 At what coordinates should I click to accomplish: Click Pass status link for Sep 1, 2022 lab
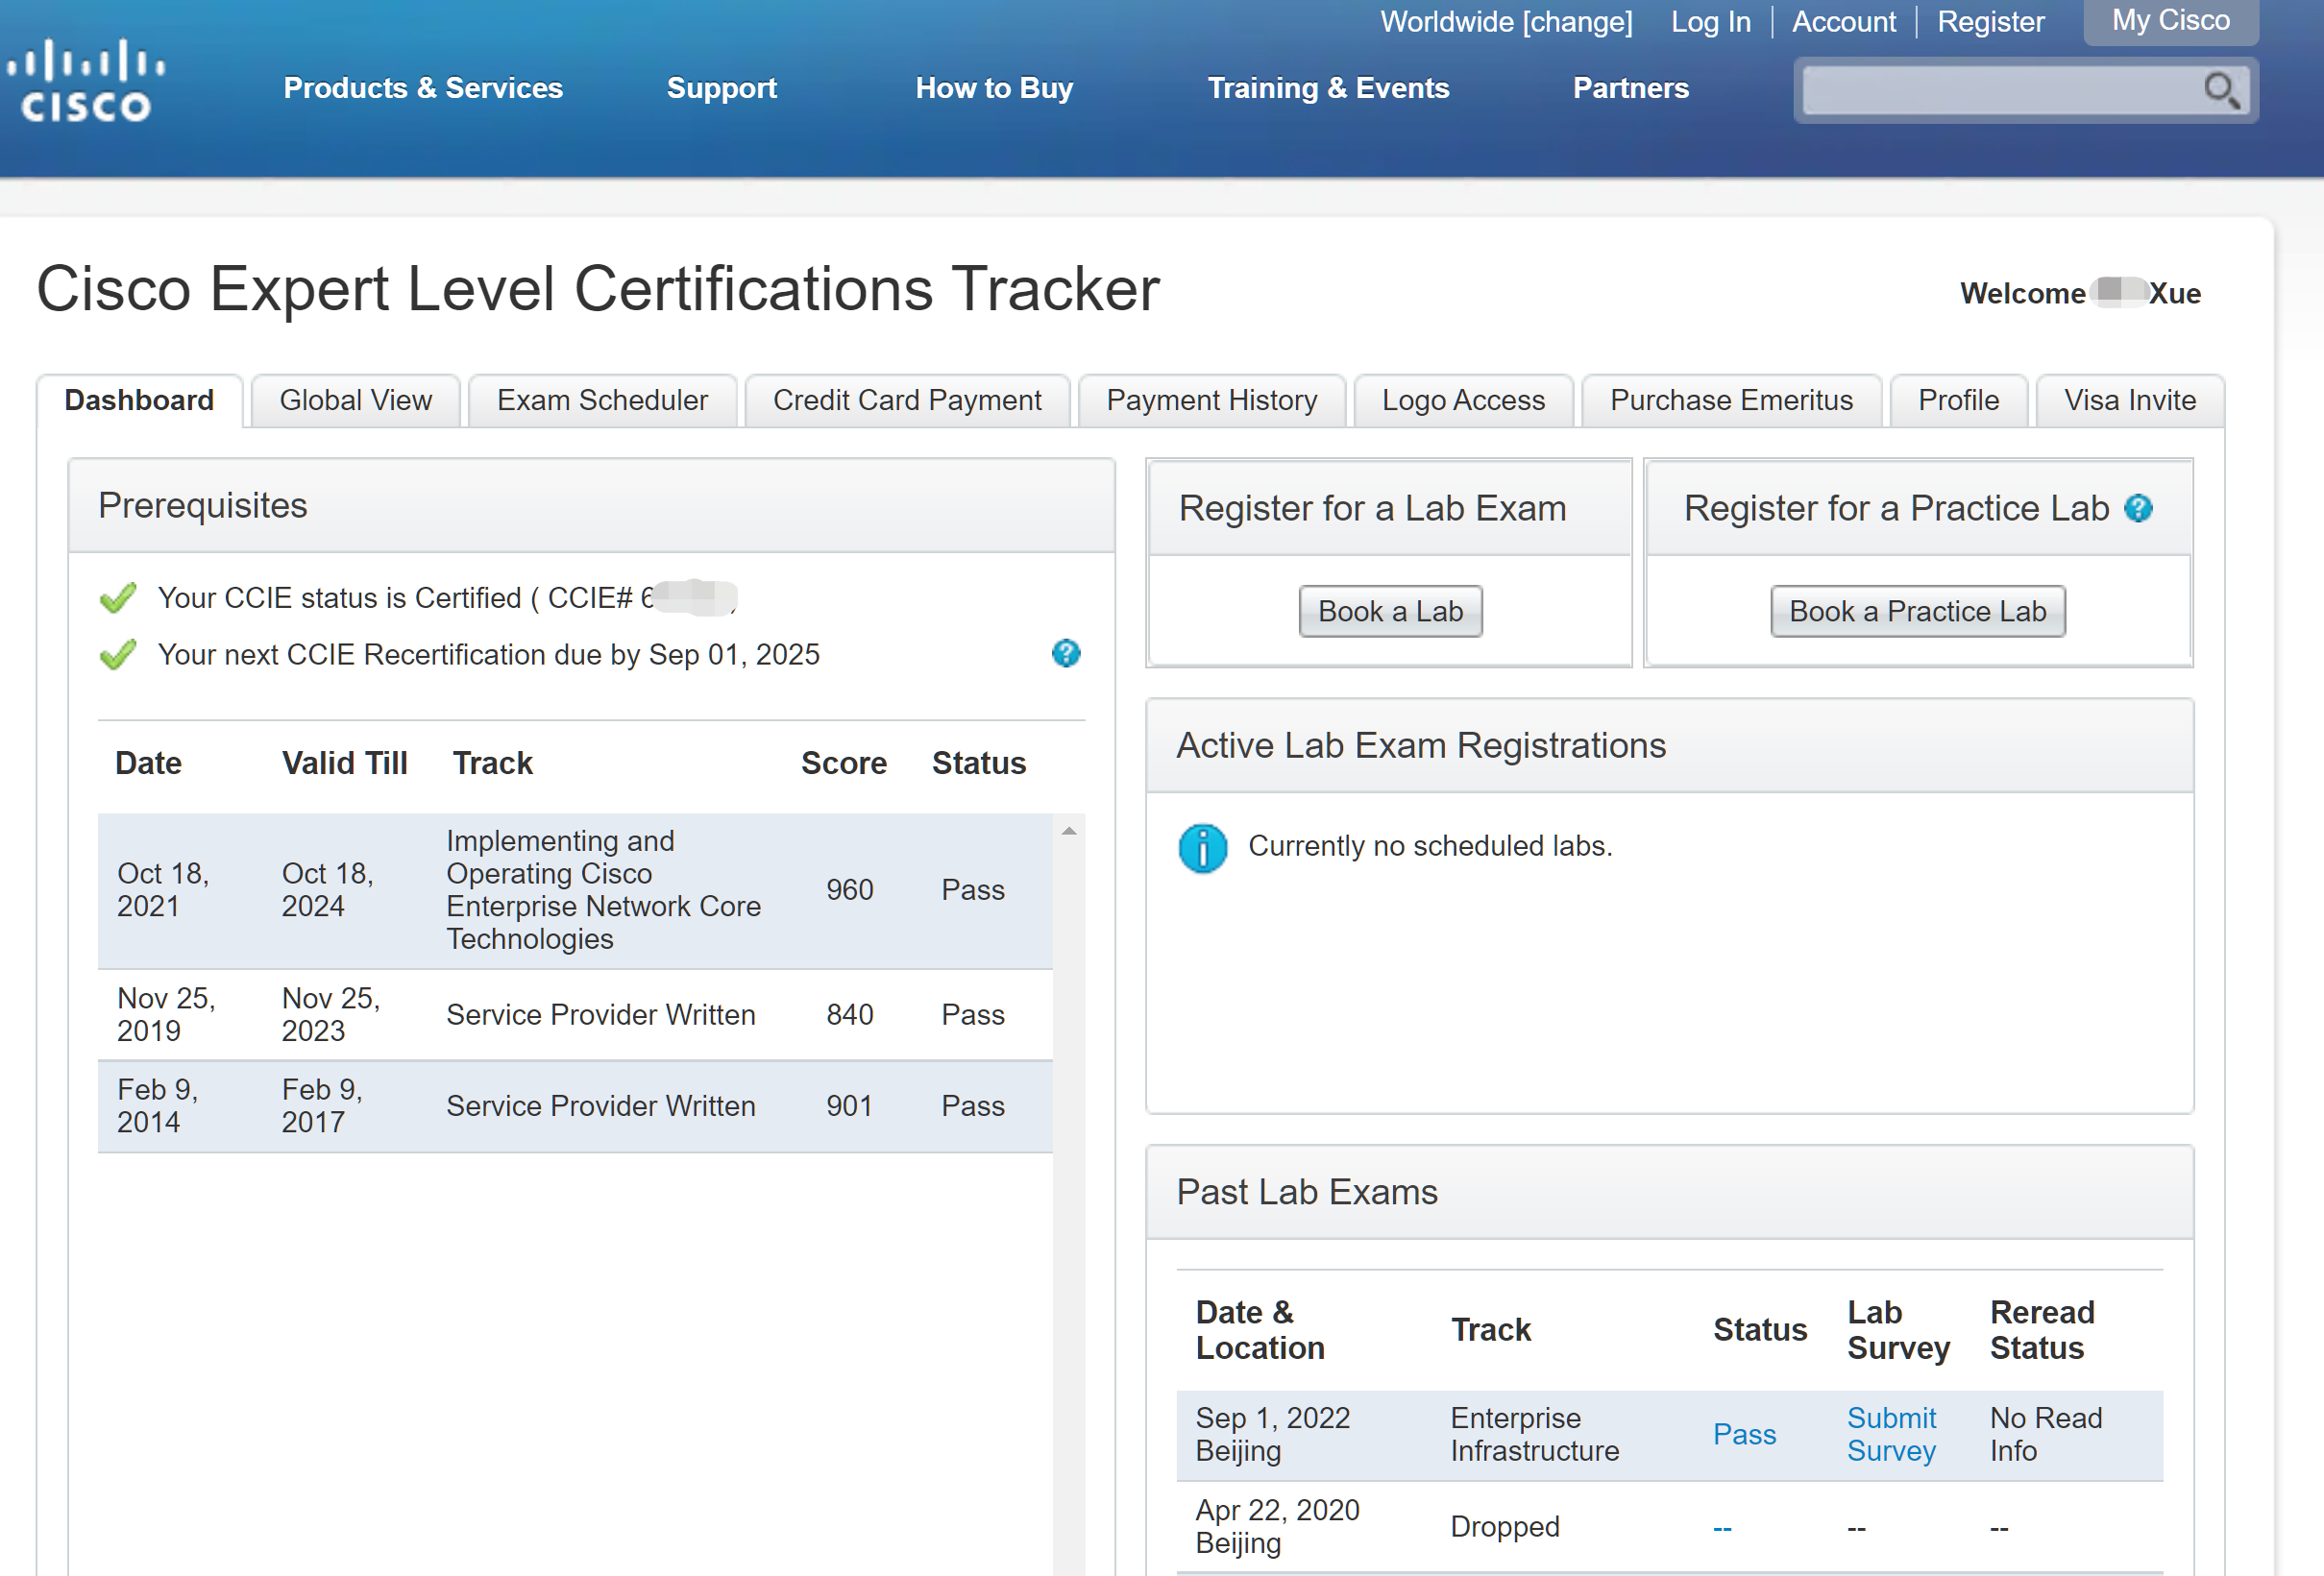1744,1434
